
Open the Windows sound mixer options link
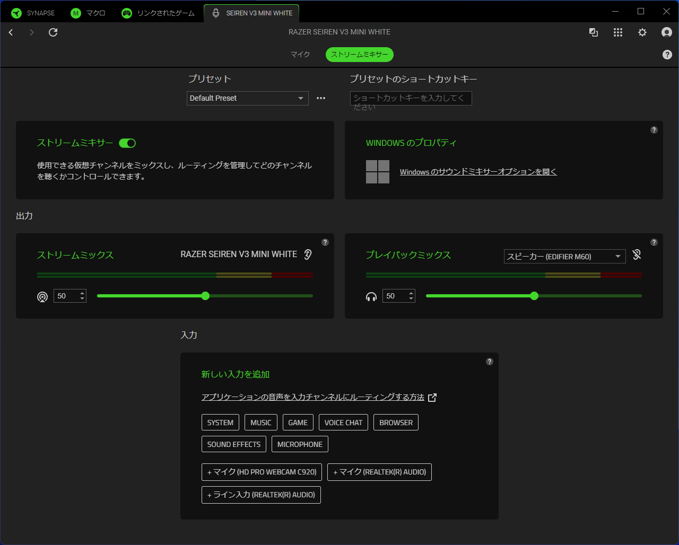click(478, 172)
